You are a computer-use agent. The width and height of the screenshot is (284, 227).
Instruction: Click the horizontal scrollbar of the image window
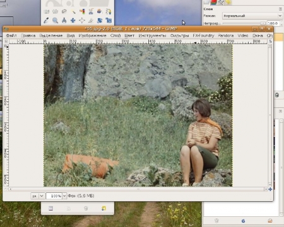(138, 189)
